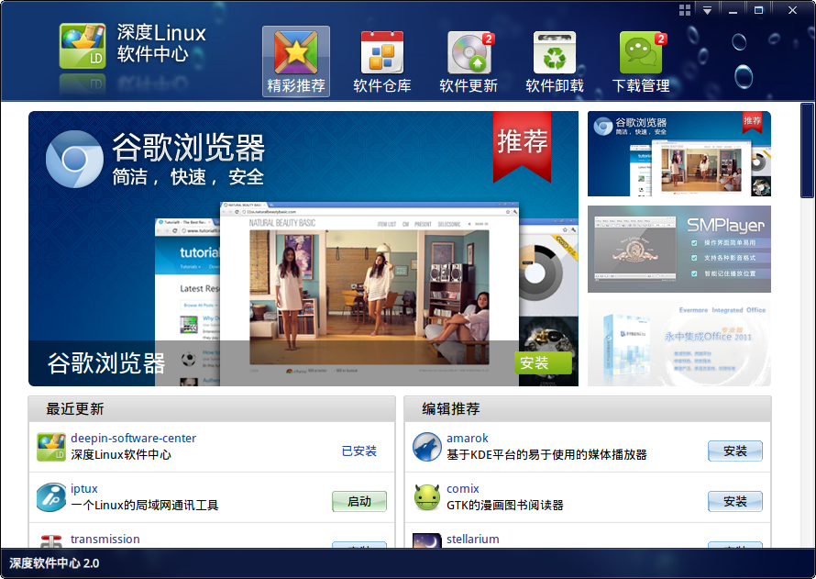816x579 pixels.
Task: Expand the title bar dropdown arrow menu
Action: (x=707, y=10)
